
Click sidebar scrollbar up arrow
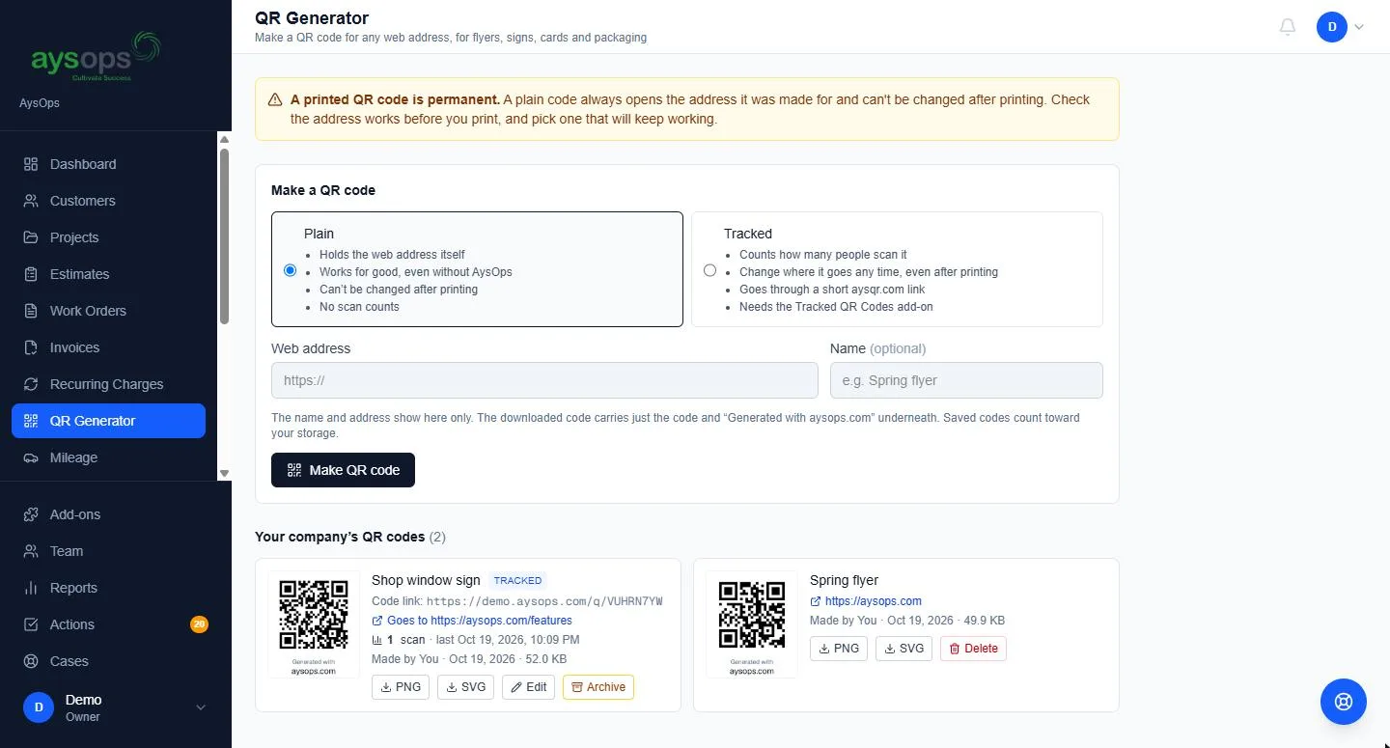point(224,138)
